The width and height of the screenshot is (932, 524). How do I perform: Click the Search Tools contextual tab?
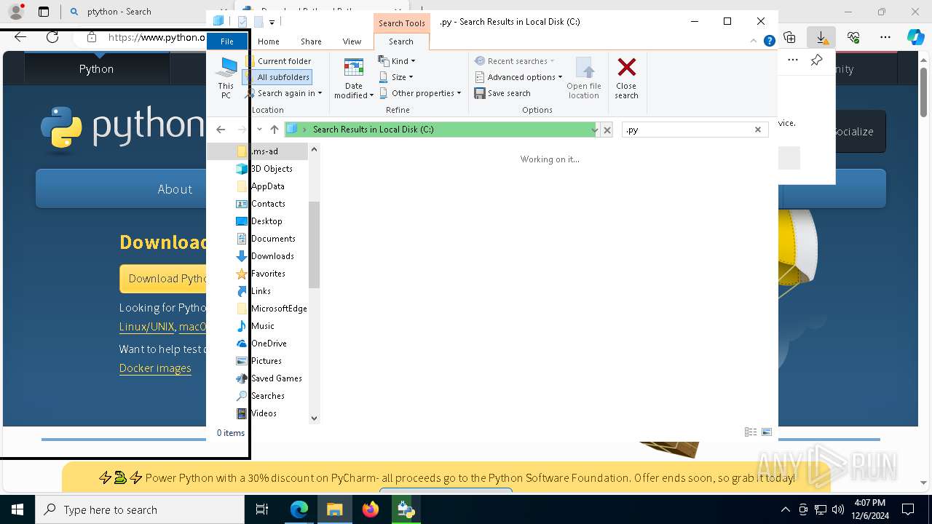(x=401, y=23)
